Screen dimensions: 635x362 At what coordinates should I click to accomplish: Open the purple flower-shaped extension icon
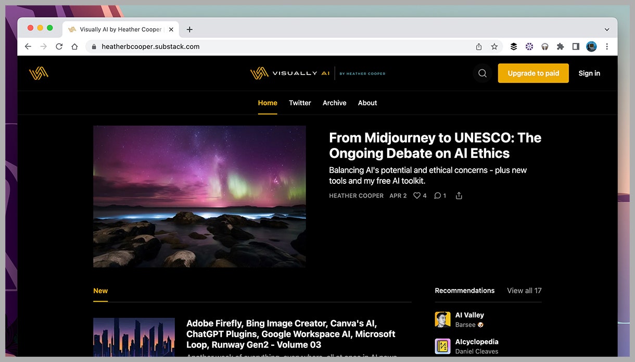[x=529, y=46]
